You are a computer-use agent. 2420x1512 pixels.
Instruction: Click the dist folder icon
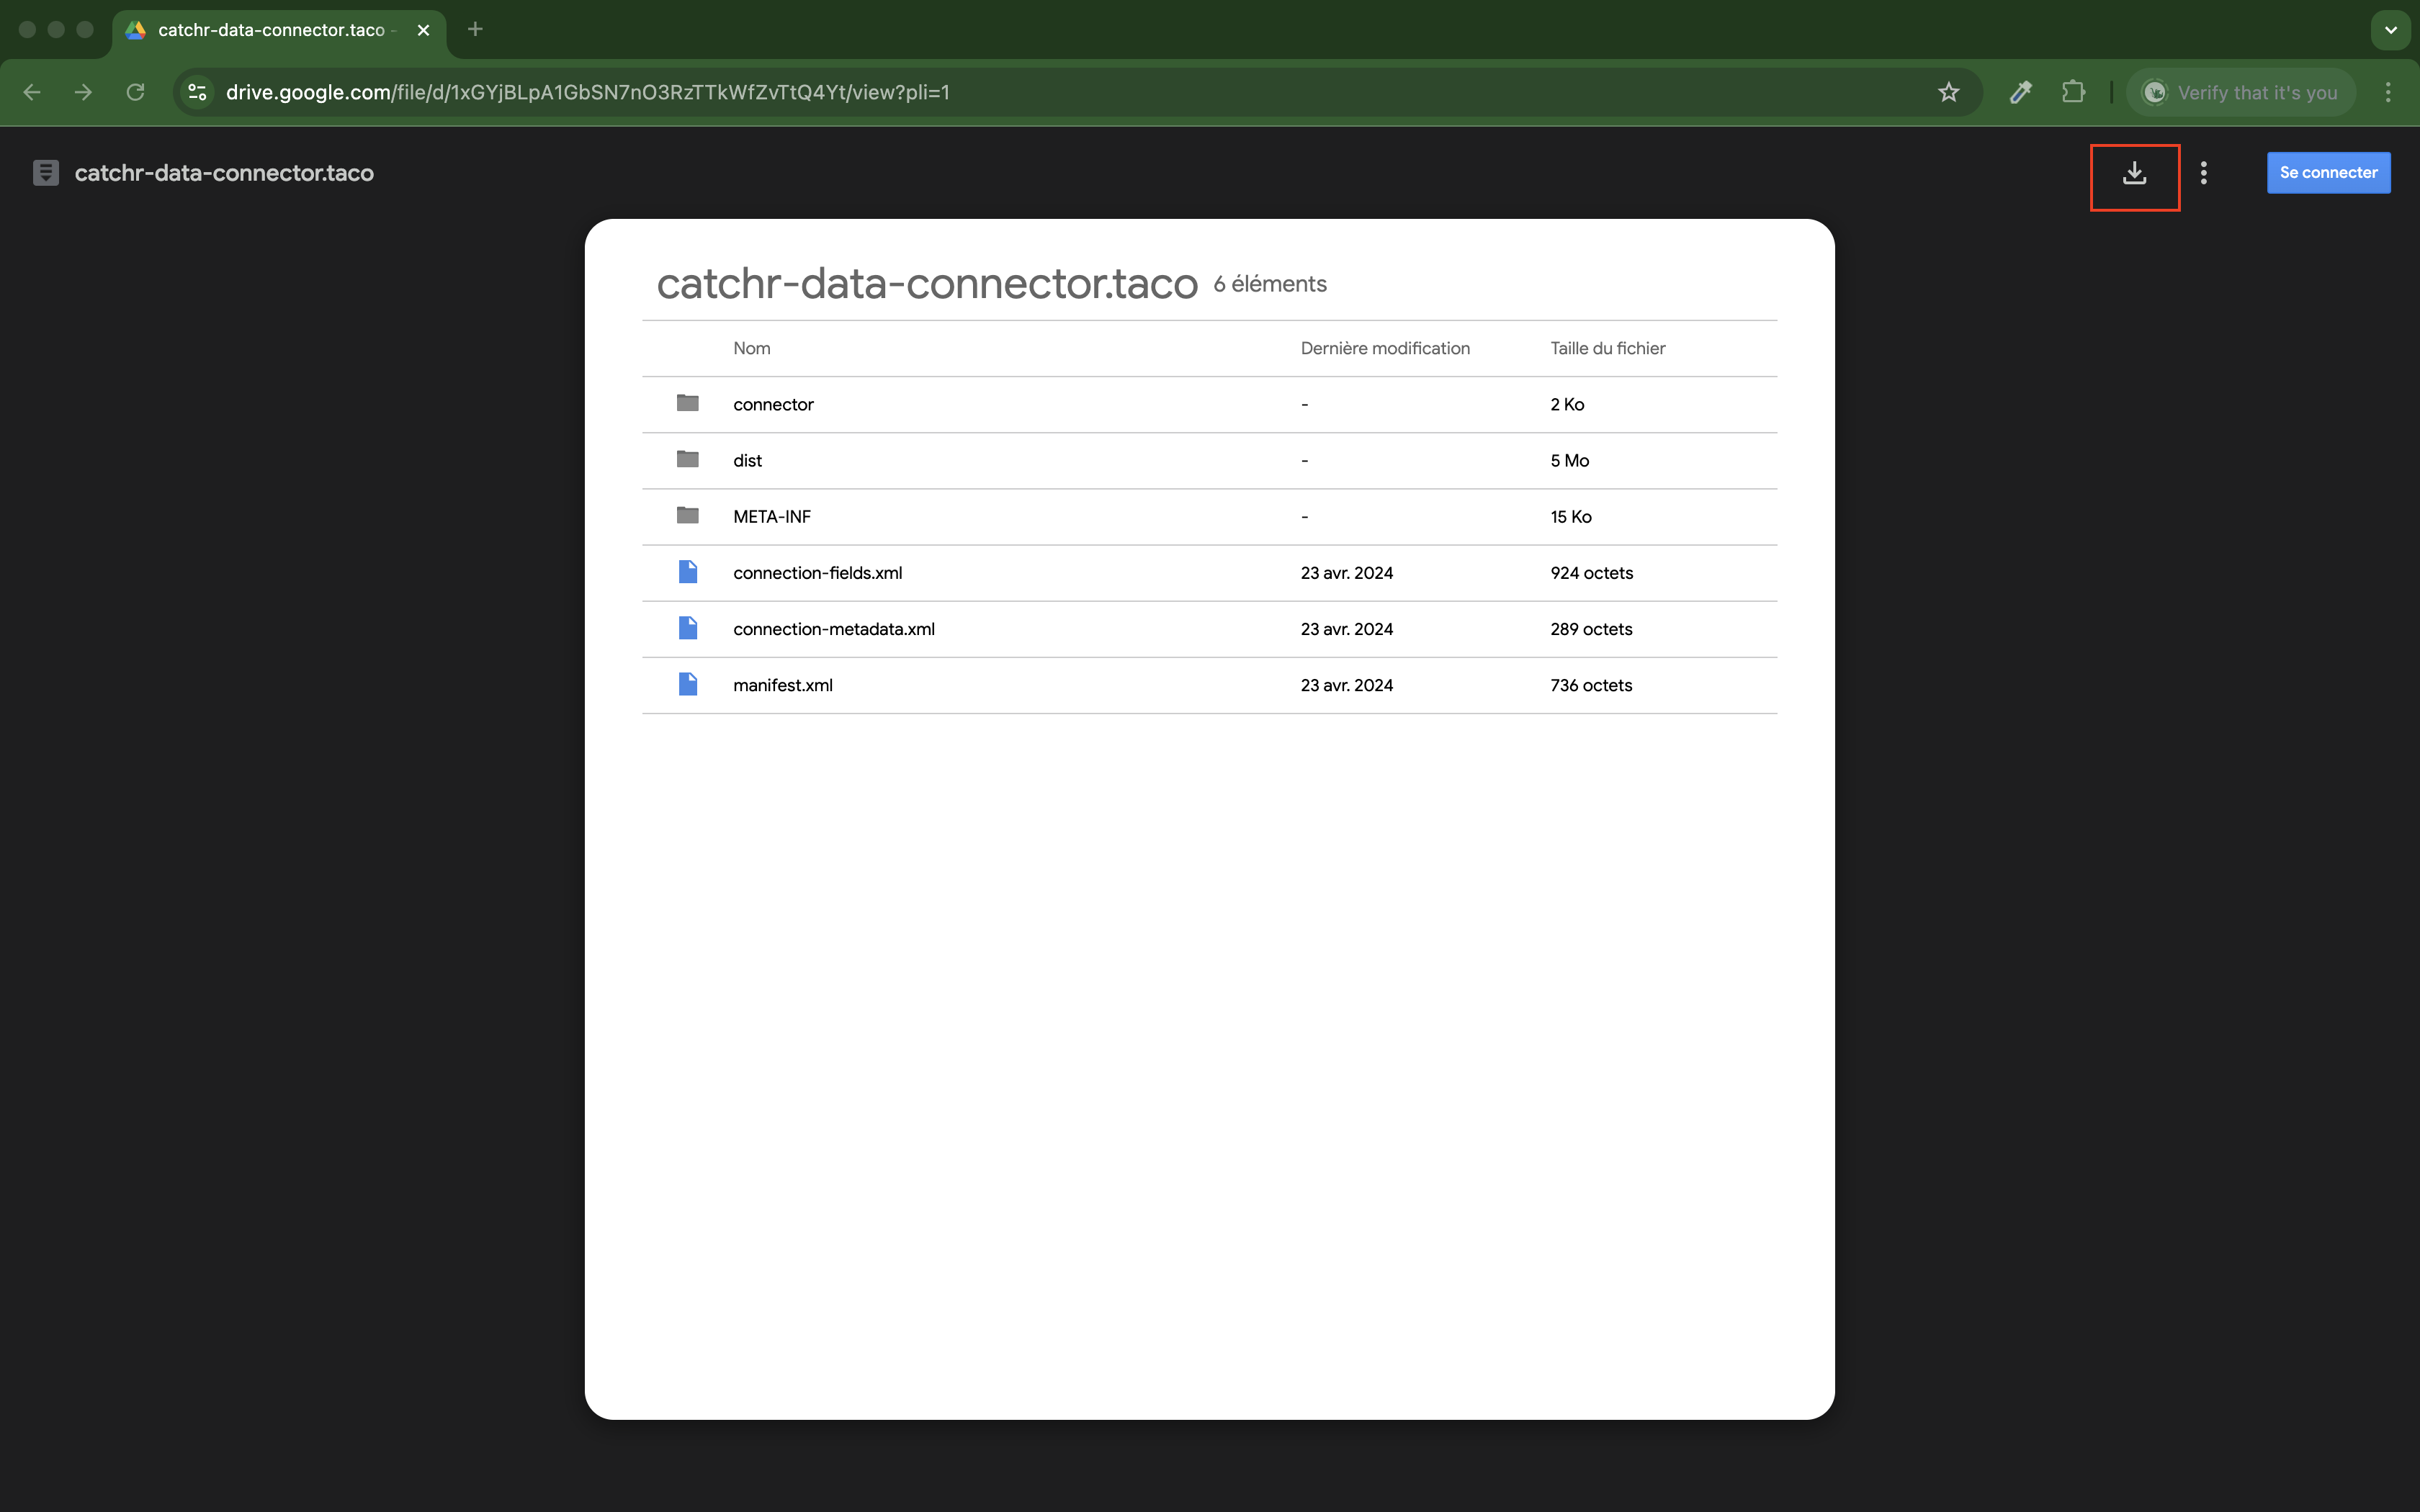tap(687, 459)
